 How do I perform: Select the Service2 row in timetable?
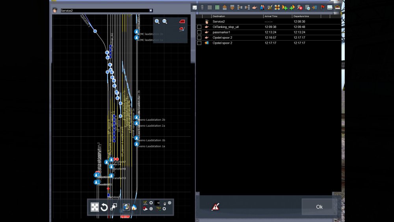(x=218, y=21)
